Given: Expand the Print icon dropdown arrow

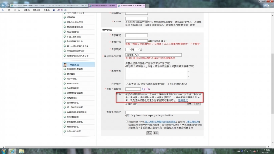Looking at the screenshot, I should (x=22, y=10).
